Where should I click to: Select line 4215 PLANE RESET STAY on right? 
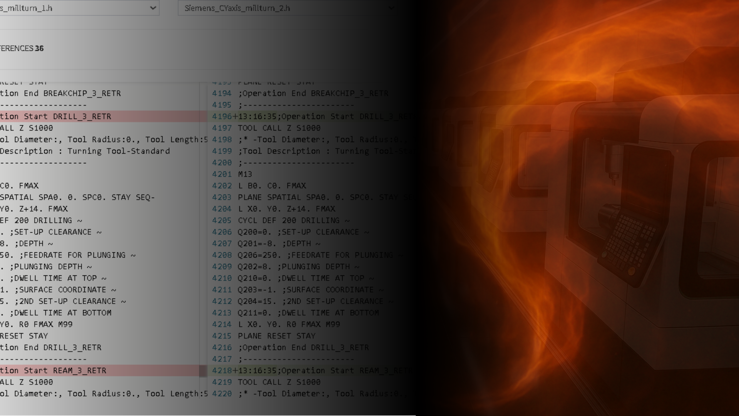276,336
